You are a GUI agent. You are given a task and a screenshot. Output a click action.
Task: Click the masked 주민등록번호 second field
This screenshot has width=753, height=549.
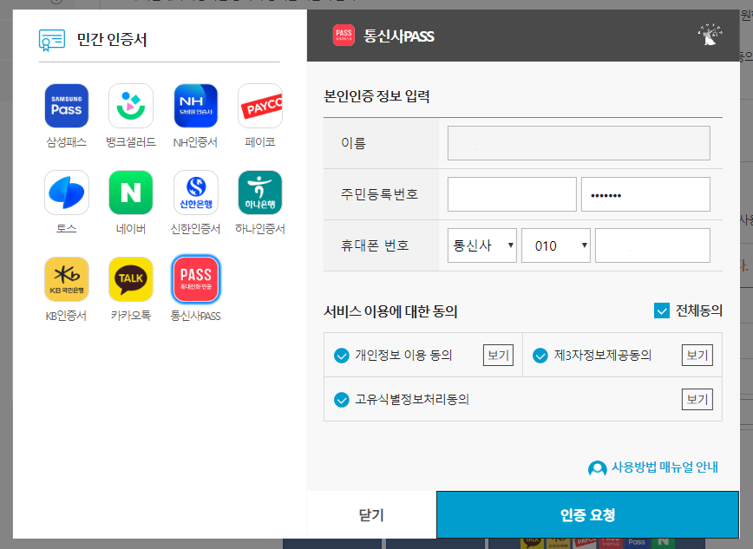point(645,194)
